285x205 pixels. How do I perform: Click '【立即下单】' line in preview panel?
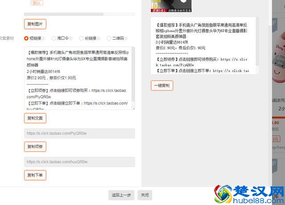(202, 71)
